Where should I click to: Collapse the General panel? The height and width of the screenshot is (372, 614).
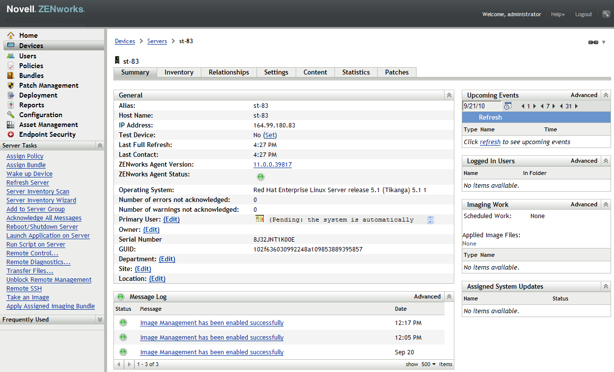[448, 95]
